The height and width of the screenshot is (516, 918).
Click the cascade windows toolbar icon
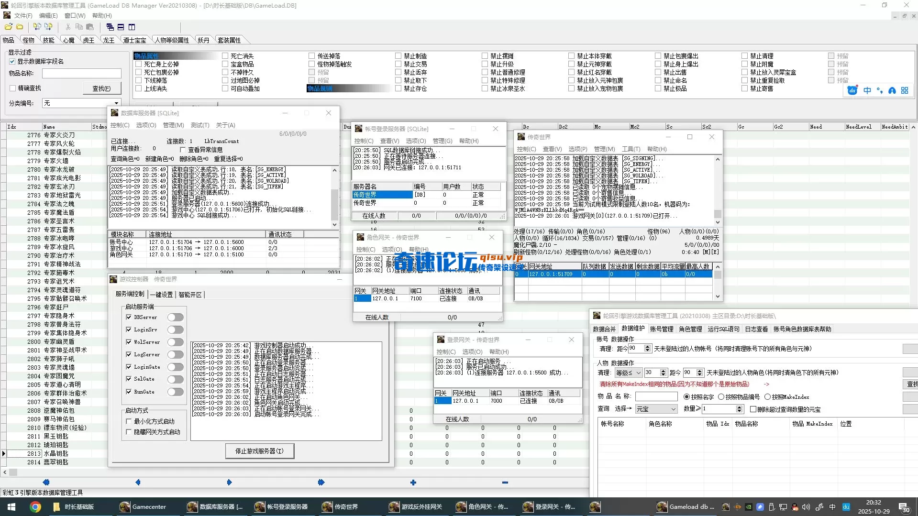click(110, 26)
